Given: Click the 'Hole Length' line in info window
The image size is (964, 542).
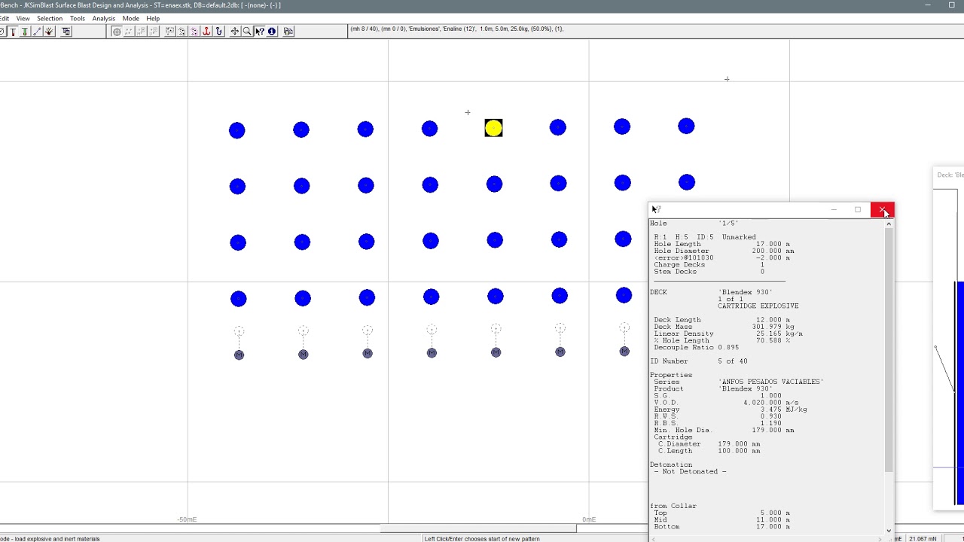Looking at the screenshot, I should point(721,244).
